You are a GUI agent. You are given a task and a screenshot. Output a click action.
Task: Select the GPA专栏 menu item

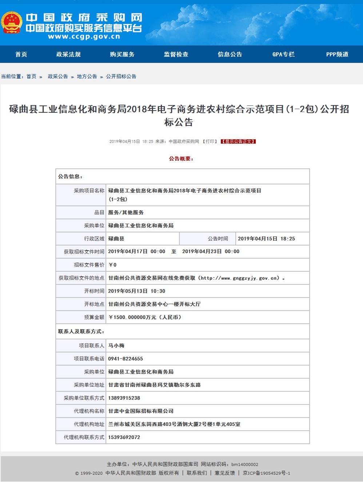click(284, 54)
